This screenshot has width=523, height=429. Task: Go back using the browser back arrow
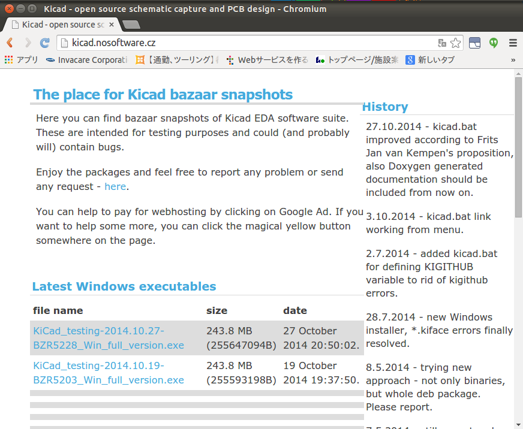pos(10,43)
